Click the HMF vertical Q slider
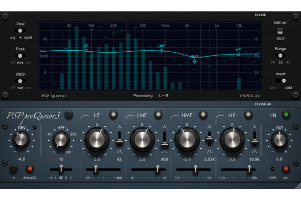 (209, 140)
